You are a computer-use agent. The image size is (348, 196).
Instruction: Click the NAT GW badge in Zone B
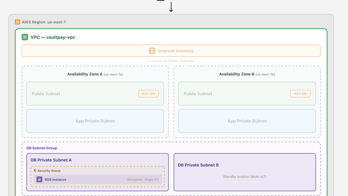point(300,94)
